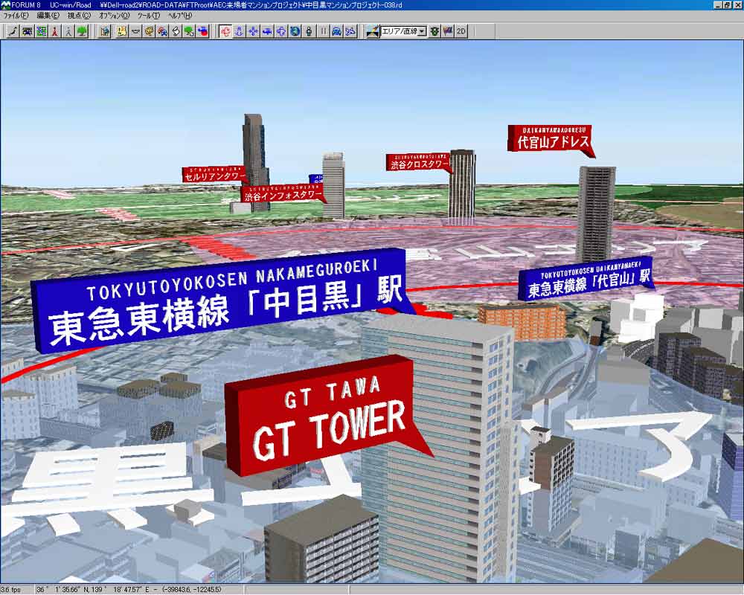Open the ツール(T) menu
Image resolution: width=744 pixels, height=595 pixels.
tap(149, 15)
